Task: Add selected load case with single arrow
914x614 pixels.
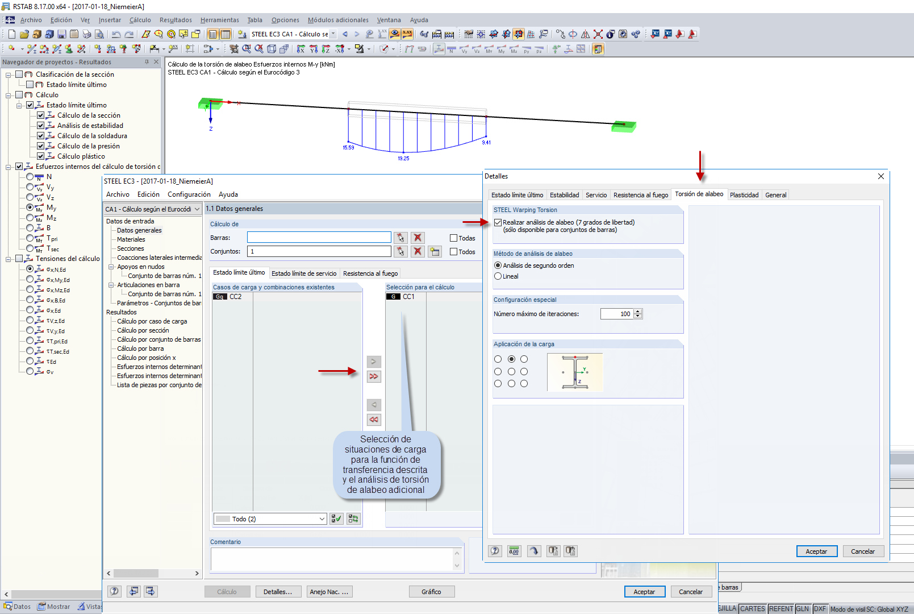Action: point(374,362)
